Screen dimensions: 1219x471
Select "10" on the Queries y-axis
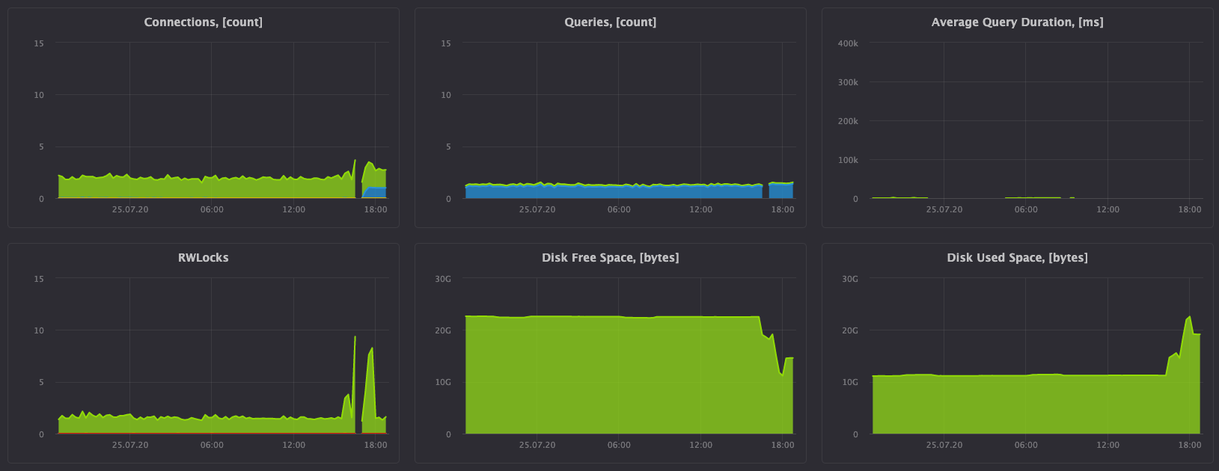coord(446,95)
